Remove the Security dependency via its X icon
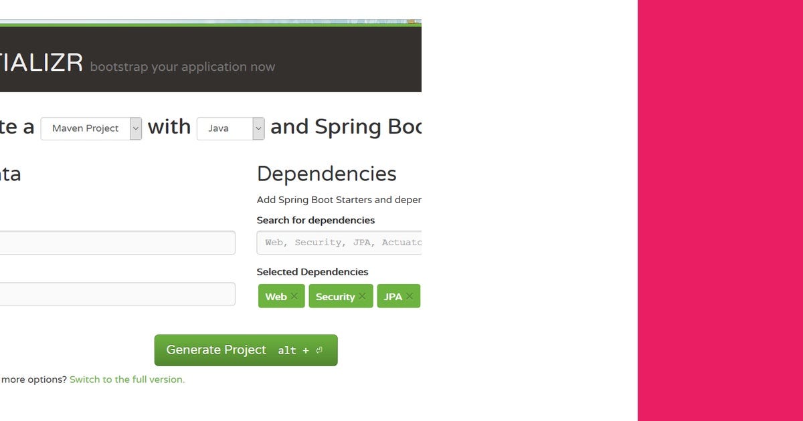The width and height of the screenshot is (803, 421). tap(363, 295)
